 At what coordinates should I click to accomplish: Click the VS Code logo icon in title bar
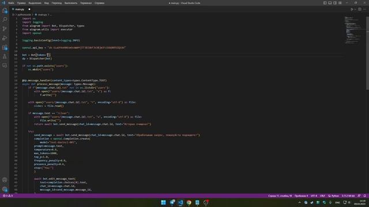(3, 3)
